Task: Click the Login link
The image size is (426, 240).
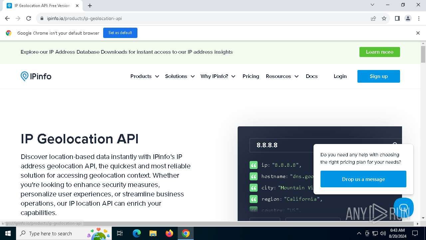Action: pyautogui.click(x=340, y=76)
